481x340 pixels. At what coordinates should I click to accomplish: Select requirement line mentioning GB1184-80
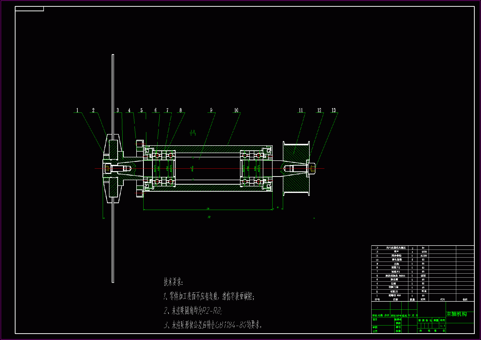click(x=213, y=325)
